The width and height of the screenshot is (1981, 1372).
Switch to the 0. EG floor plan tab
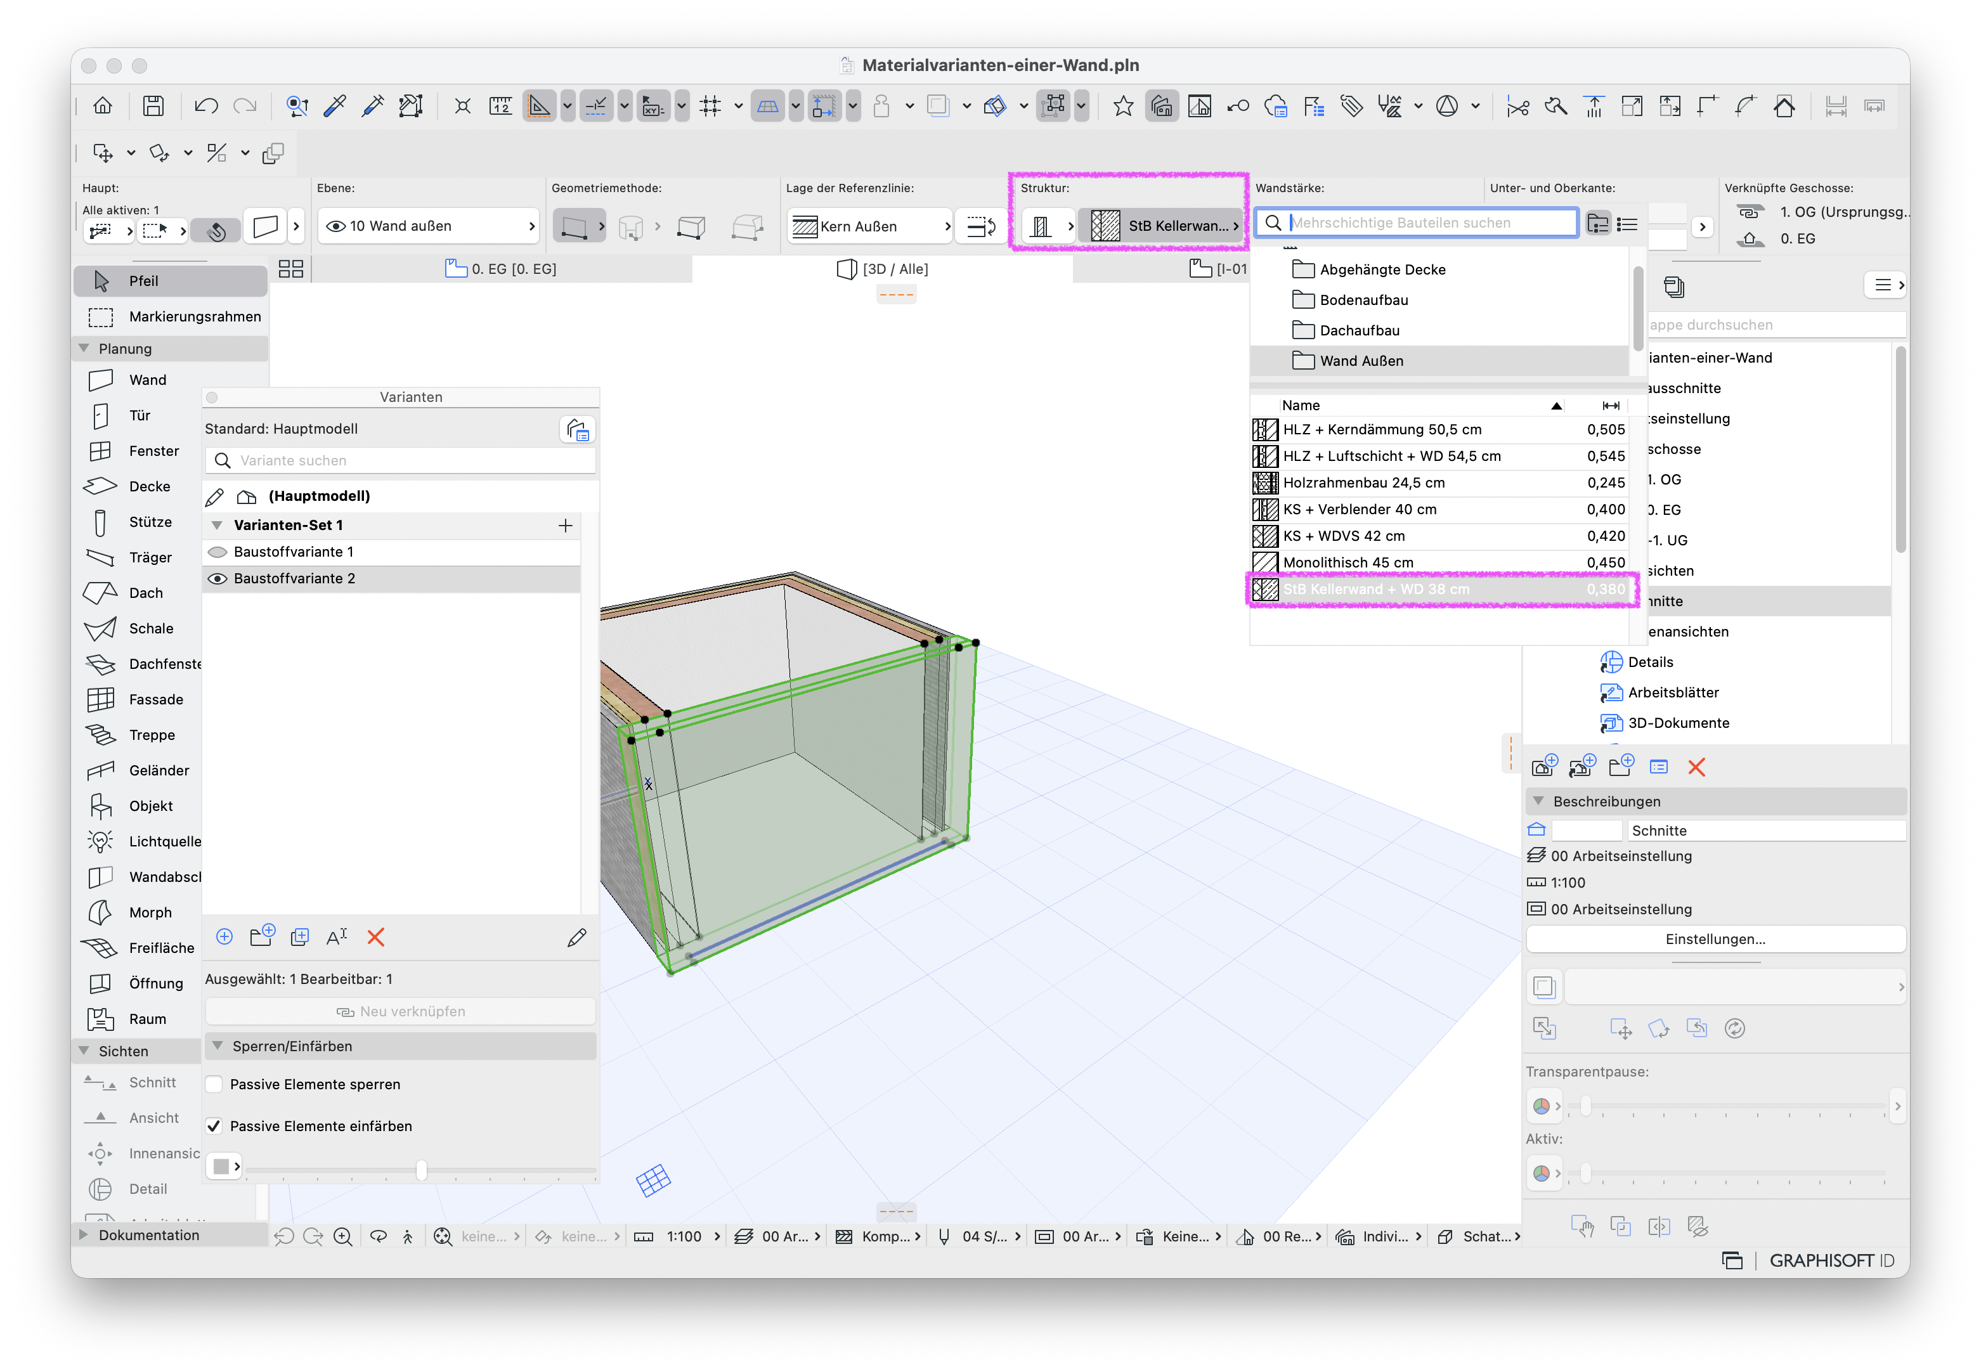(501, 269)
